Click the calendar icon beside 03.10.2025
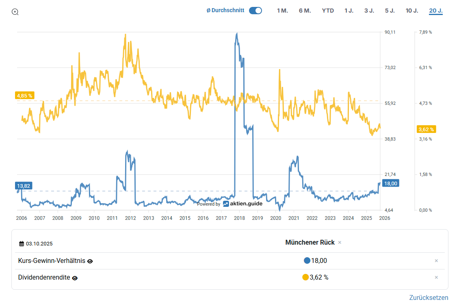Viewport: 459px width, 306px height. pyautogui.click(x=22, y=244)
